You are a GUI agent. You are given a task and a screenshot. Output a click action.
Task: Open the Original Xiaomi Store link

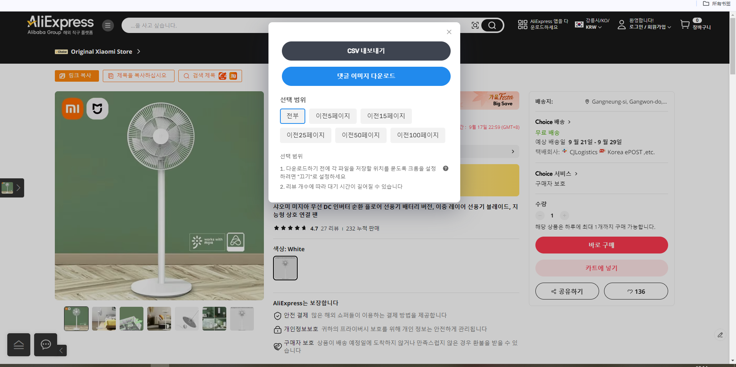pos(101,51)
